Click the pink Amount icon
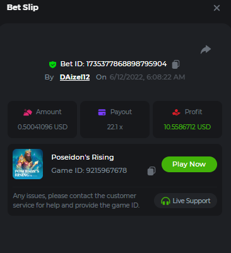The image size is (231, 253). (x=28, y=112)
